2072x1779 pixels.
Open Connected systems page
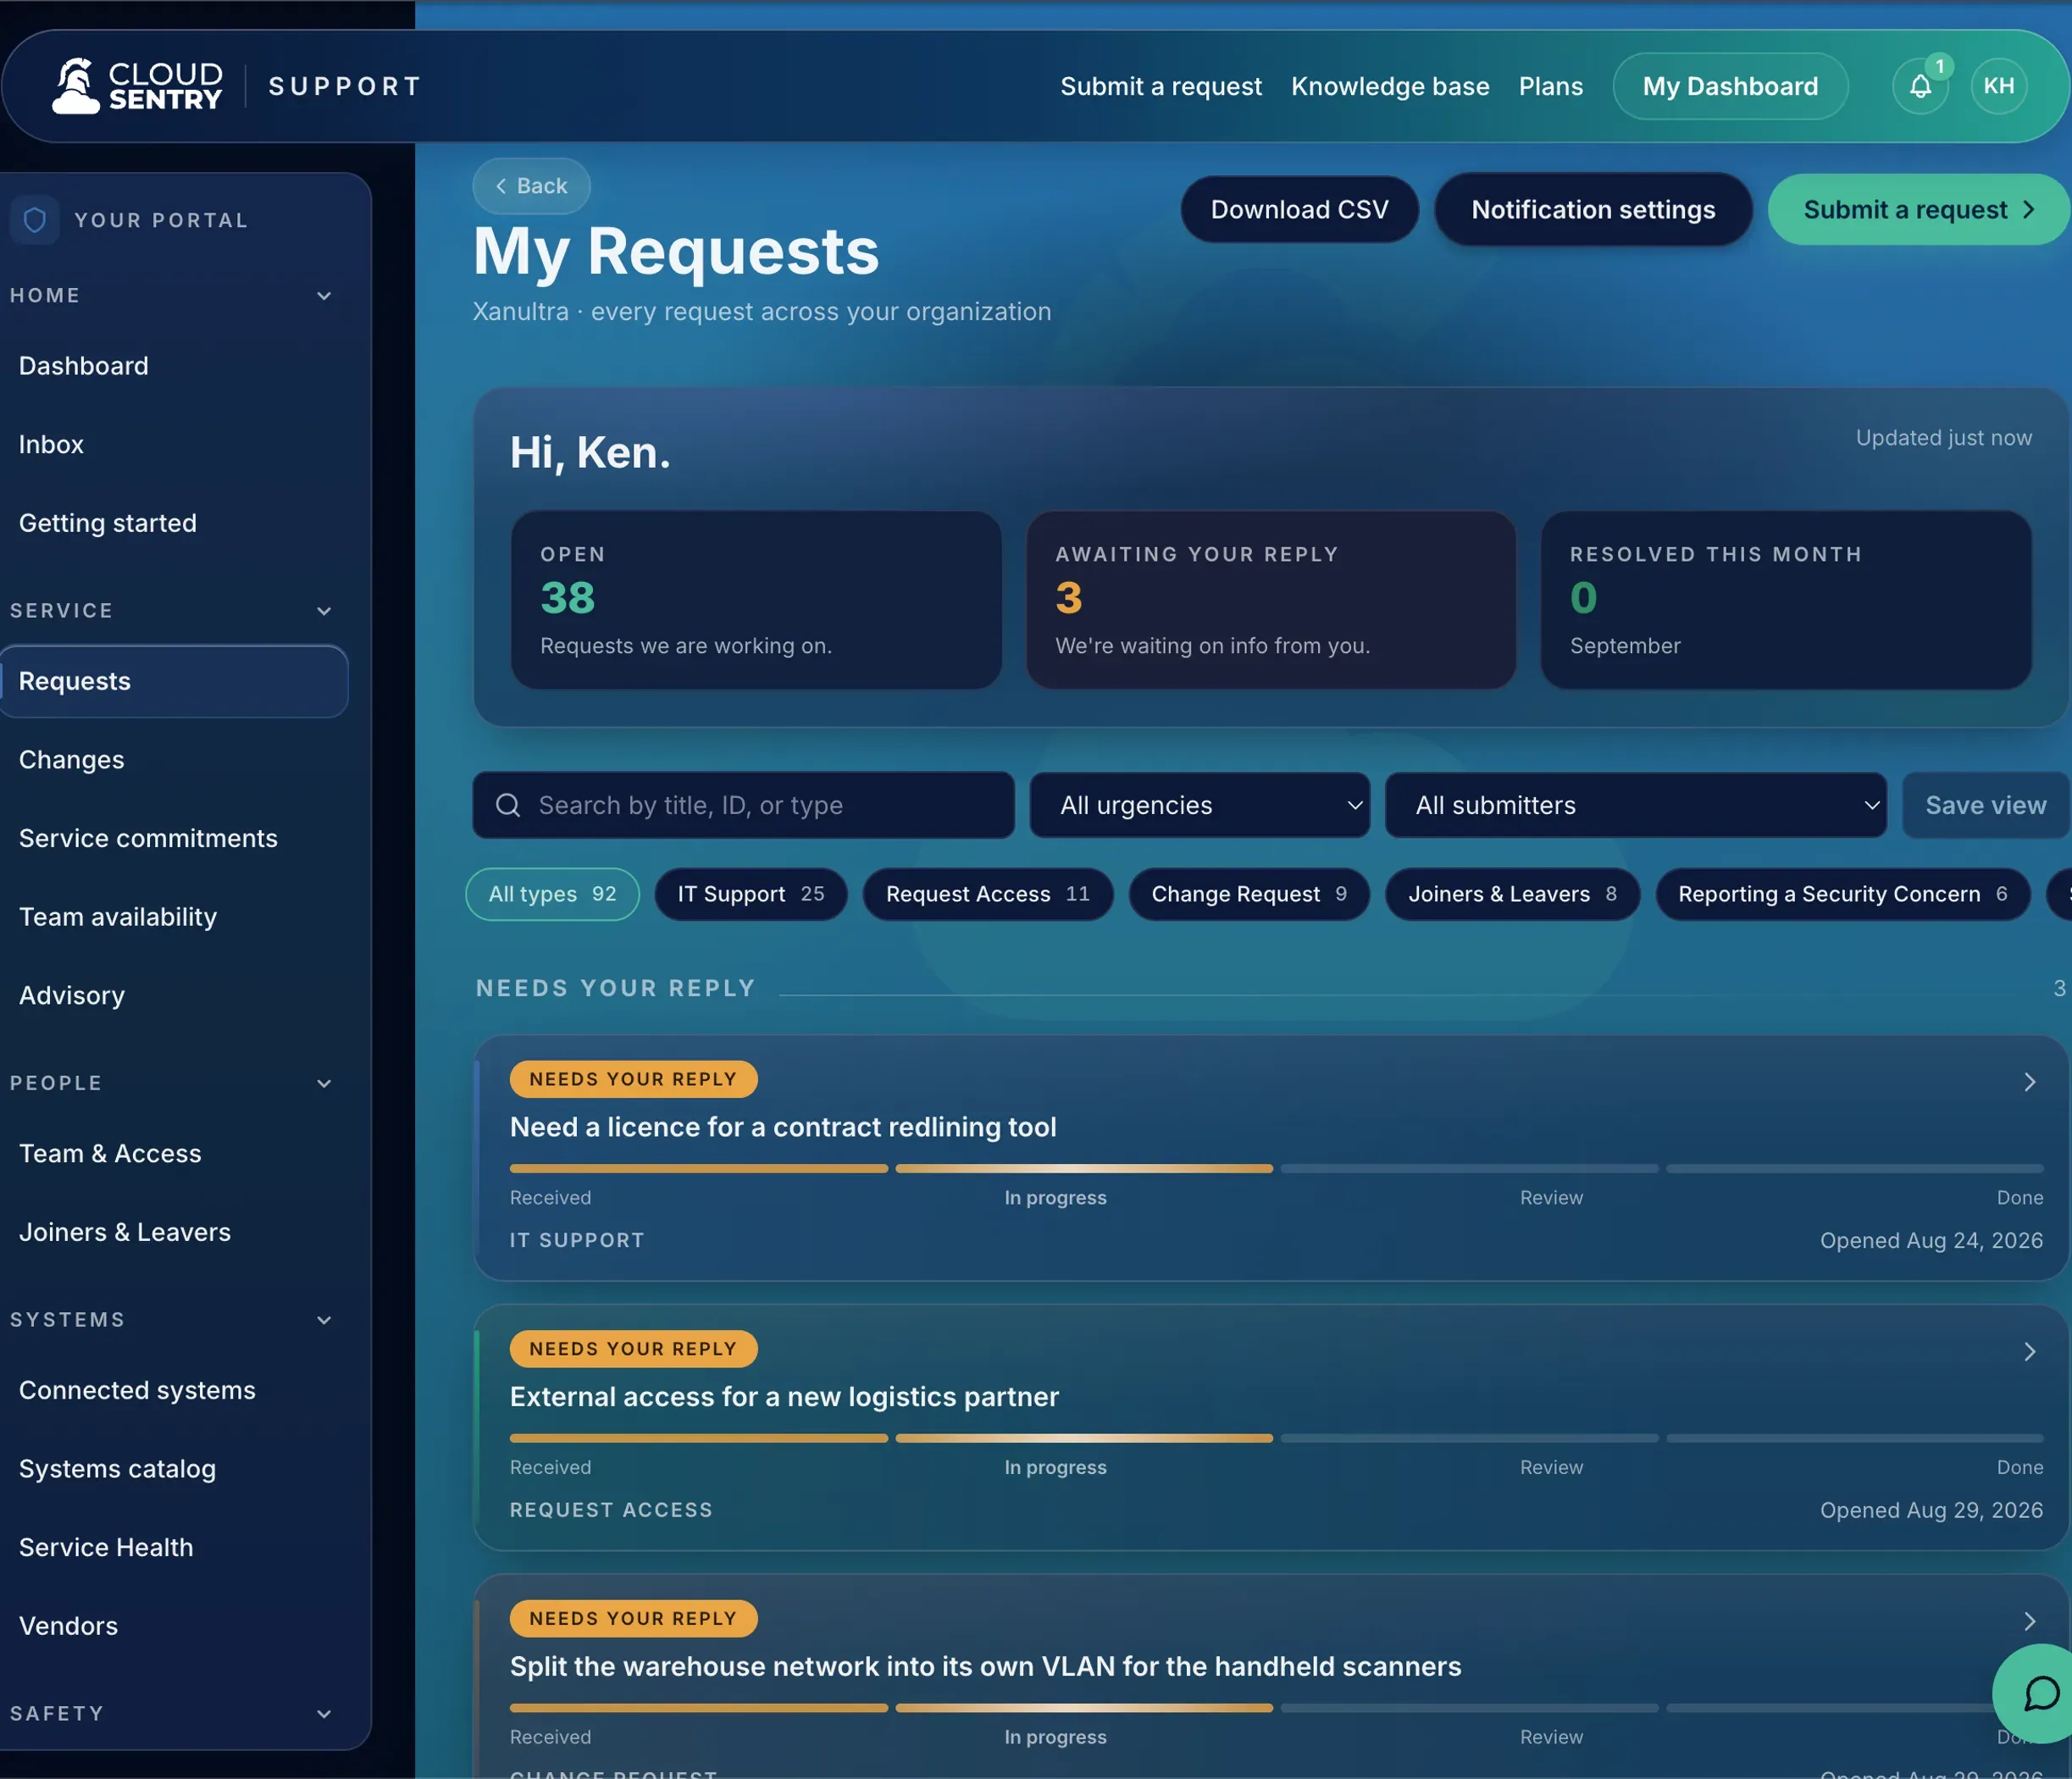[137, 1390]
